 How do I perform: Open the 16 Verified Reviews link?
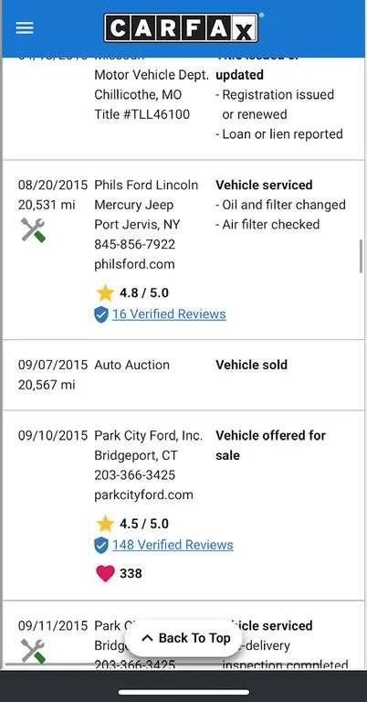(169, 314)
